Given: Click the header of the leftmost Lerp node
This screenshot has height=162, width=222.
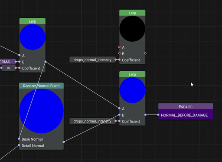Looking at the screenshot, I should (33, 21).
